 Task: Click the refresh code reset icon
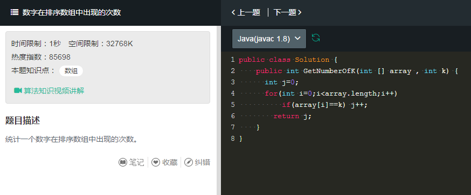316,38
